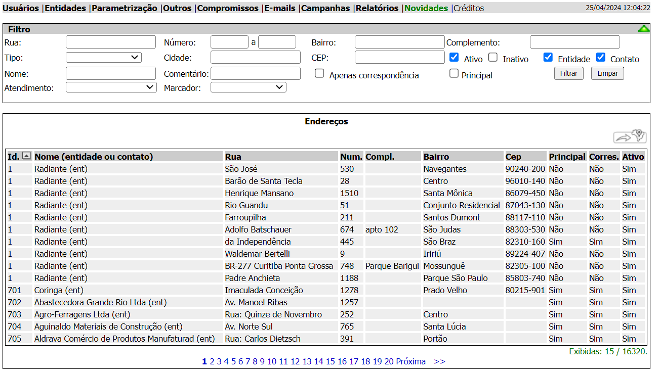Go to the Próxima page link
The image size is (659, 375).
point(410,361)
